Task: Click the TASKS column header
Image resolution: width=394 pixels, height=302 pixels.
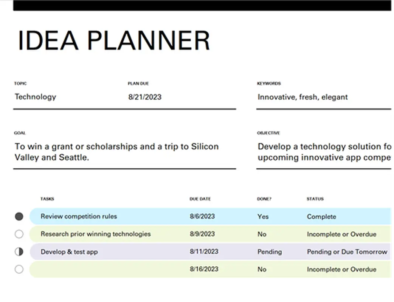Action: click(47, 199)
